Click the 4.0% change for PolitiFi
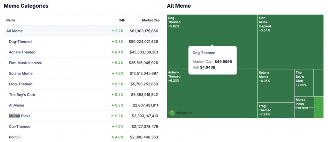Image resolution: width=328 pixels, height=142 pixels. [x=118, y=137]
